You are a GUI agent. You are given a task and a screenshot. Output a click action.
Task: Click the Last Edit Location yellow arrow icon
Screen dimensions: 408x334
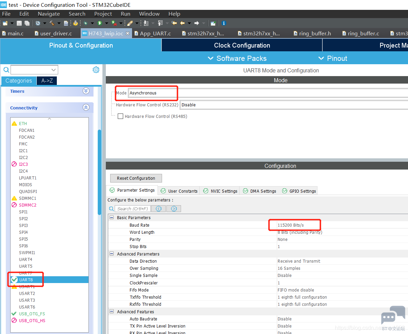[x=174, y=23]
